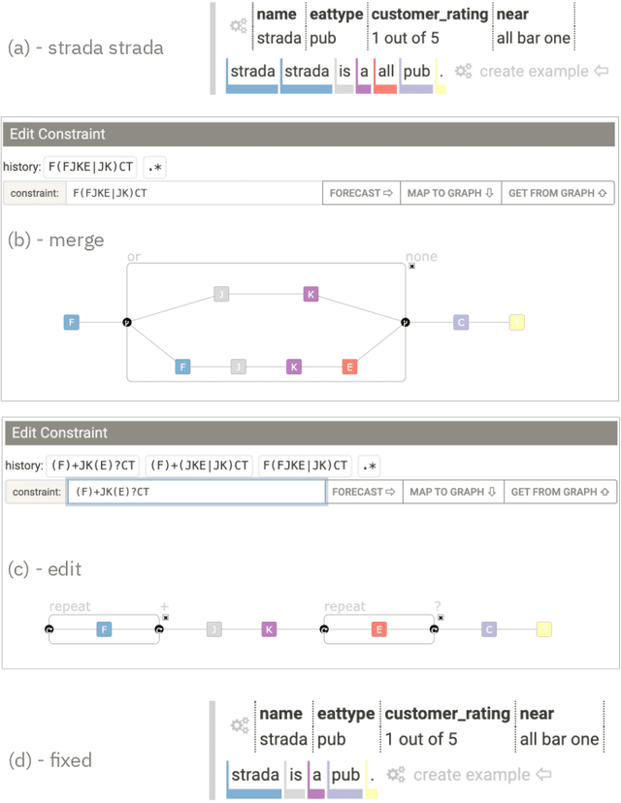This screenshot has height=803, width=621.
Task: Select the .* entry in the history row
Action: pos(368,466)
